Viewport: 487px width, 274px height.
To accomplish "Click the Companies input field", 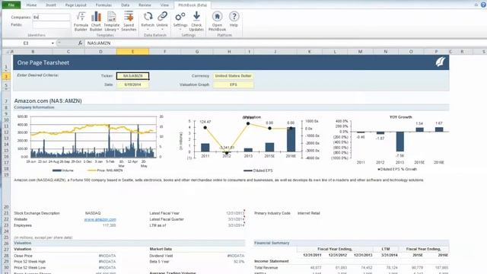I will pyautogui.click(x=51, y=17).
